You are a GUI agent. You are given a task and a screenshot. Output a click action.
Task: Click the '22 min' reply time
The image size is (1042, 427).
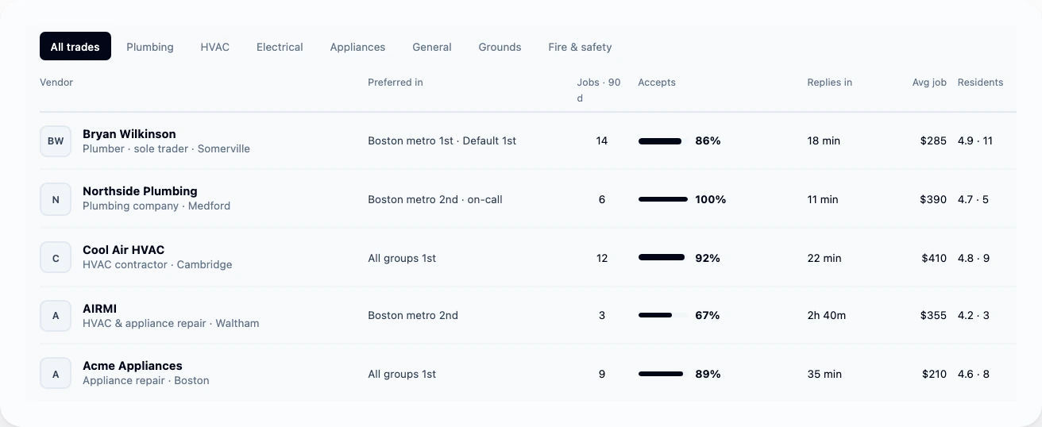[824, 259]
